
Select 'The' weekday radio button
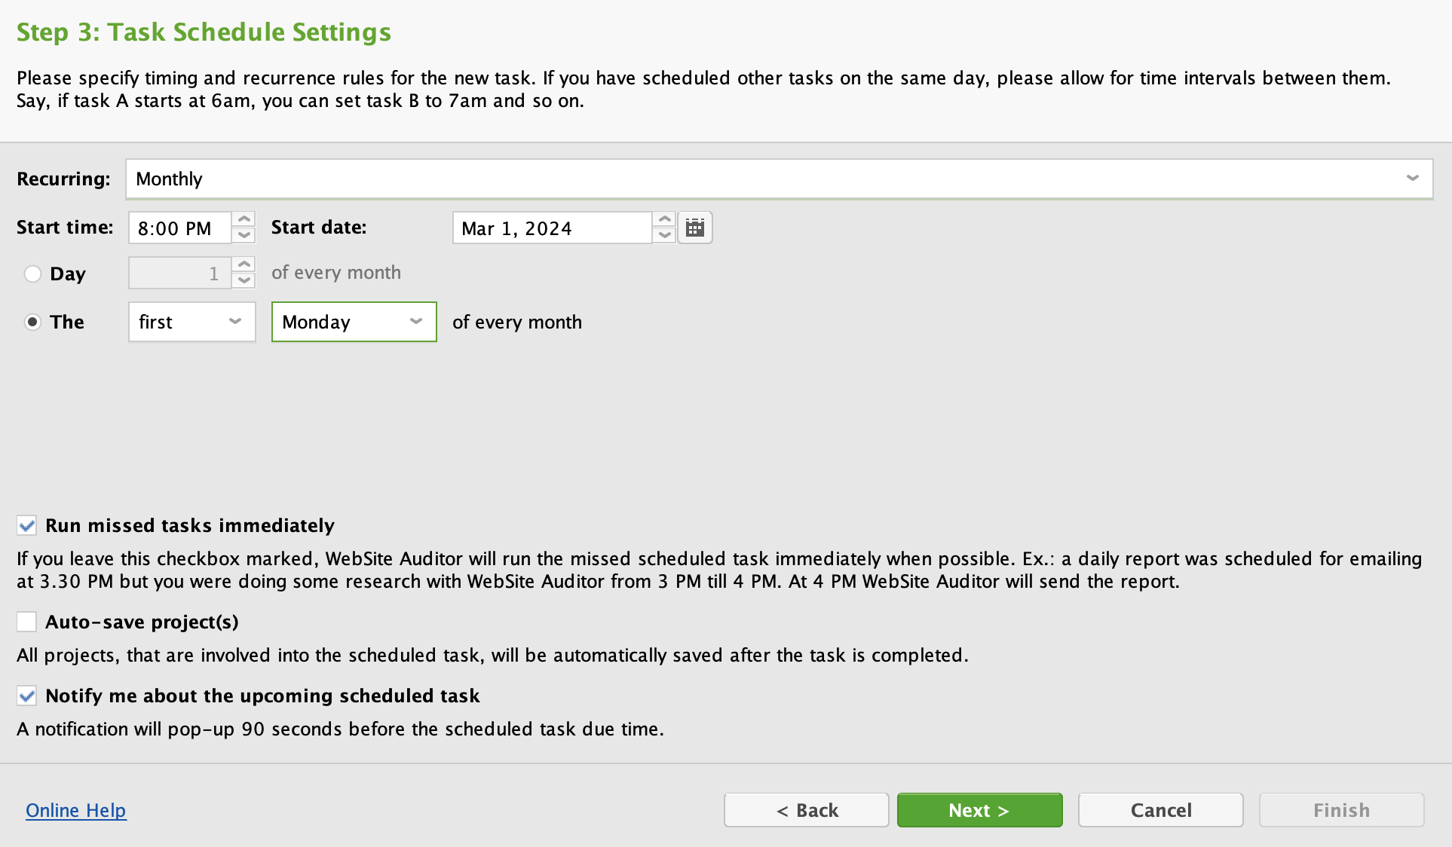32,322
